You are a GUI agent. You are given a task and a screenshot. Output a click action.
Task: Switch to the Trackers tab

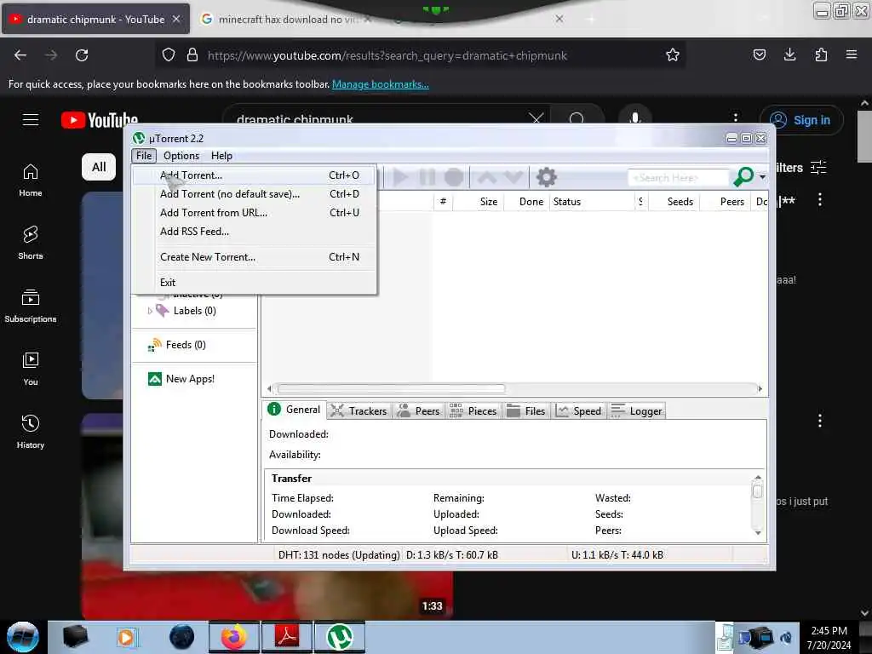point(359,411)
